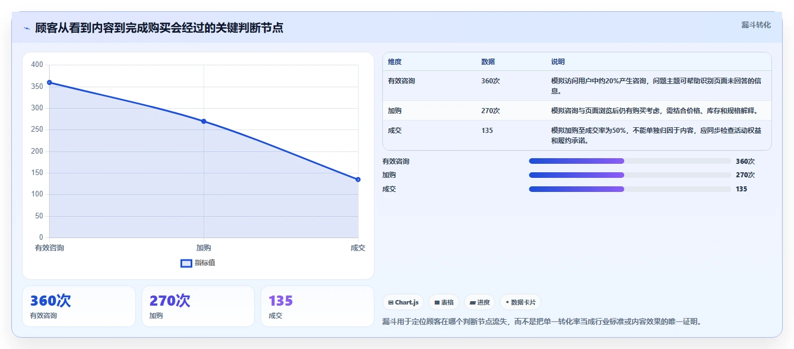This screenshot has width=794, height=349.
Task: Select the 成交 data point on chart
Action: [358, 180]
